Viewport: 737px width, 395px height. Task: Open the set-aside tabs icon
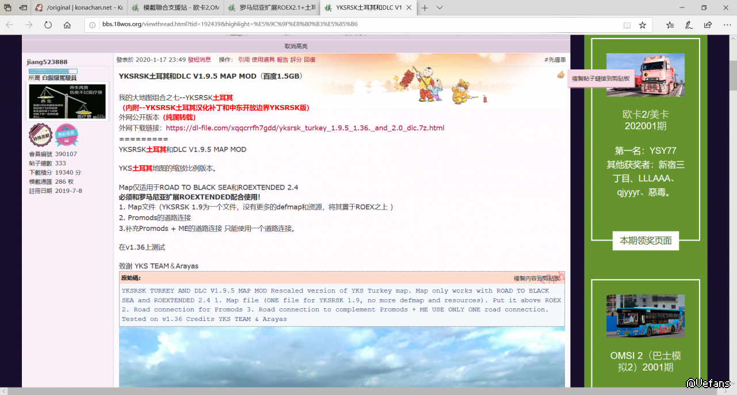coord(7,7)
